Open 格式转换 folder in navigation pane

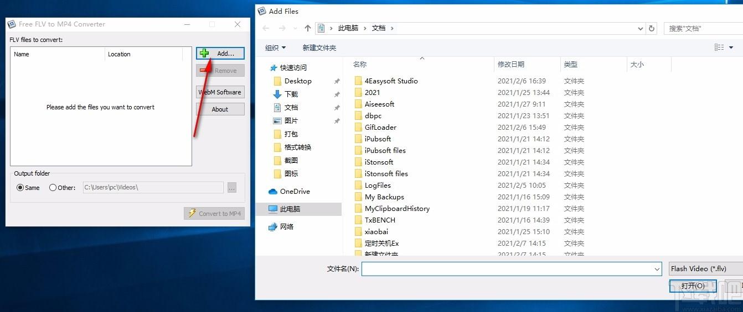coord(298,147)
